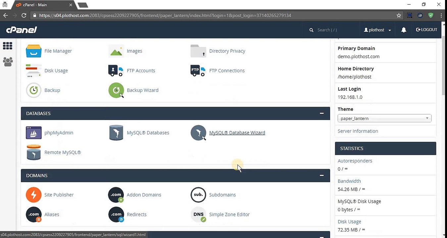Viewport: 447px width, 238px height.
Task: Open the Redirects .com icon
Action: point(116,215)
